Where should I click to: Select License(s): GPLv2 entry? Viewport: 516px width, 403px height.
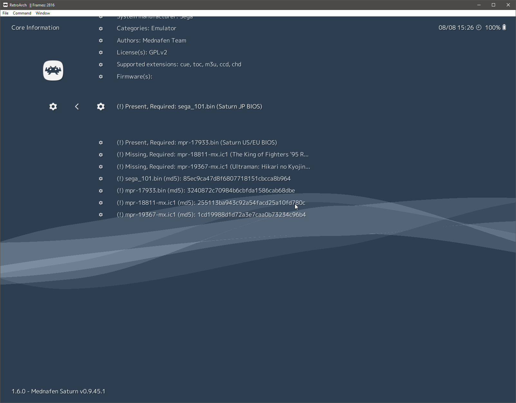(142, 52)
